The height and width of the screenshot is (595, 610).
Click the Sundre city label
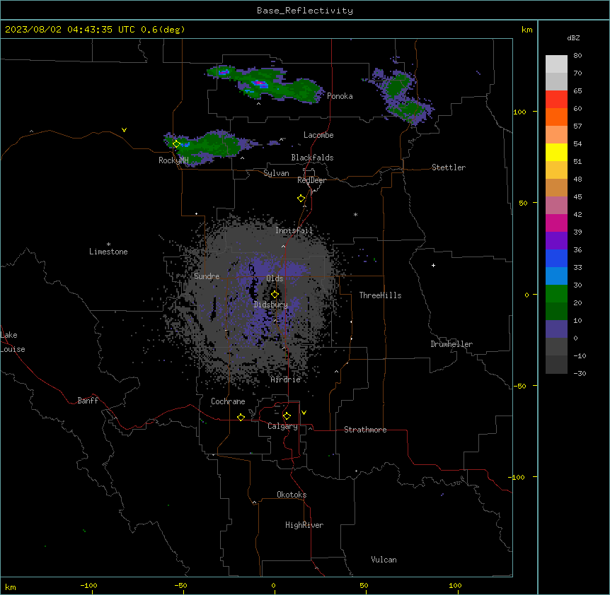207,276
